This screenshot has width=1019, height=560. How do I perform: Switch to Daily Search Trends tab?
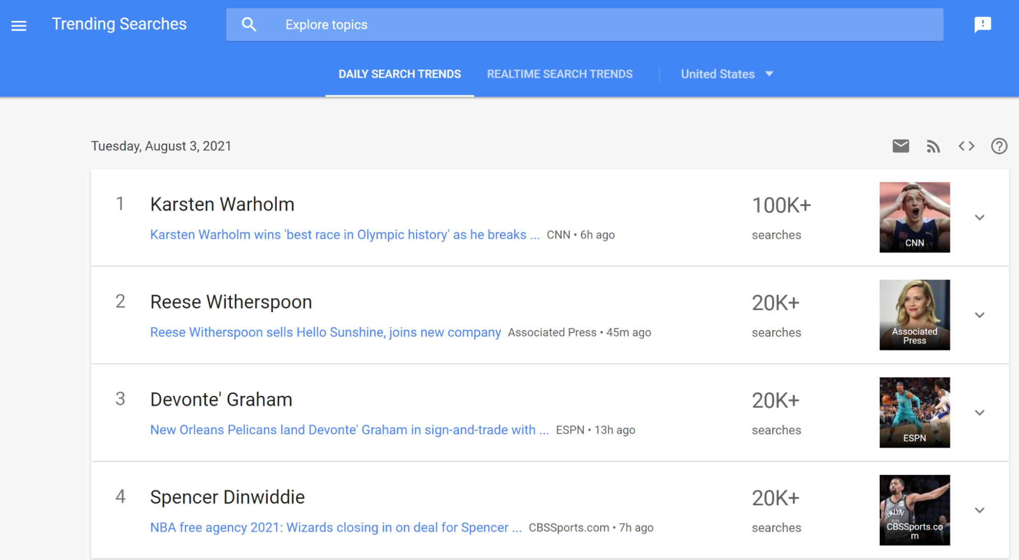pyautogui.click(x=400, y=74)
